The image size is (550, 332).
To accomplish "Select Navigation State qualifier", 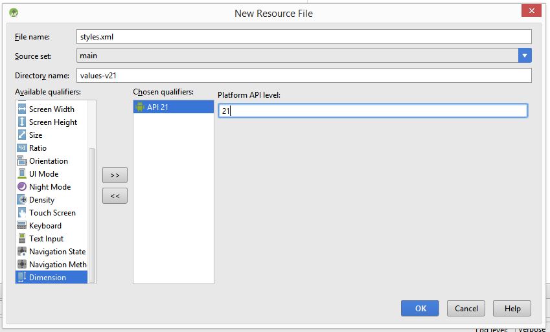I will point(57,252).
